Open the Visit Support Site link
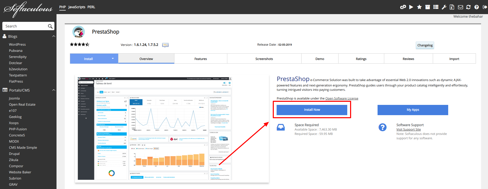Screen dimensions: 488x189 408,130
